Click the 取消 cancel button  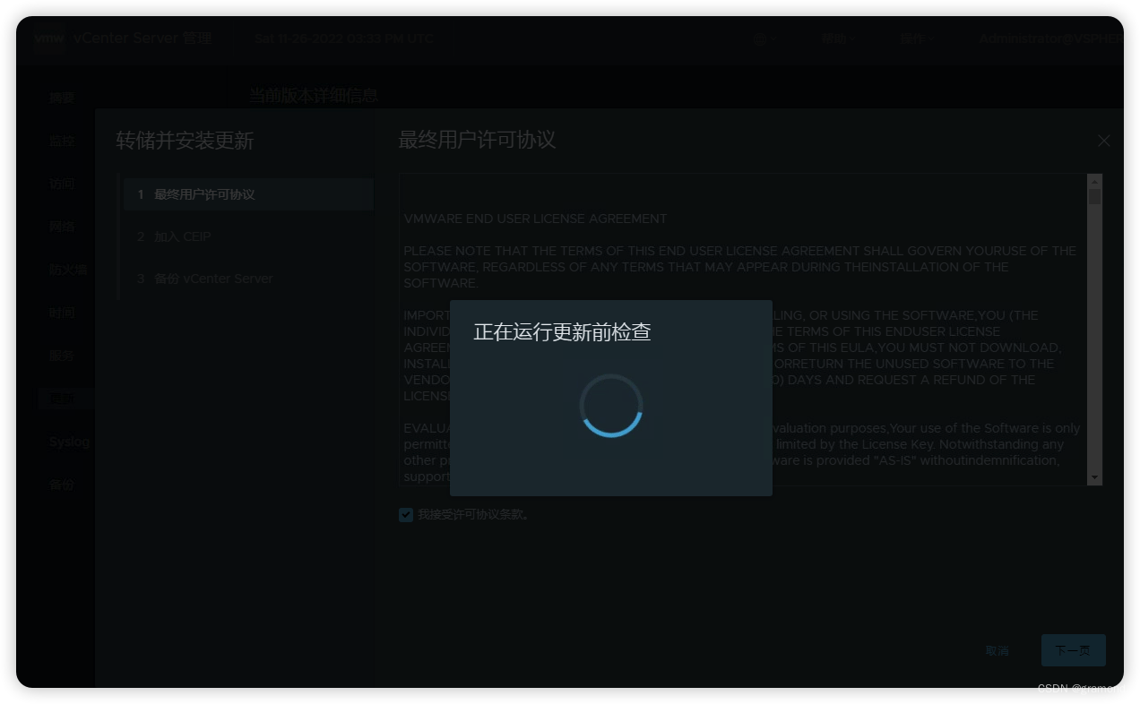click(997, 650)
